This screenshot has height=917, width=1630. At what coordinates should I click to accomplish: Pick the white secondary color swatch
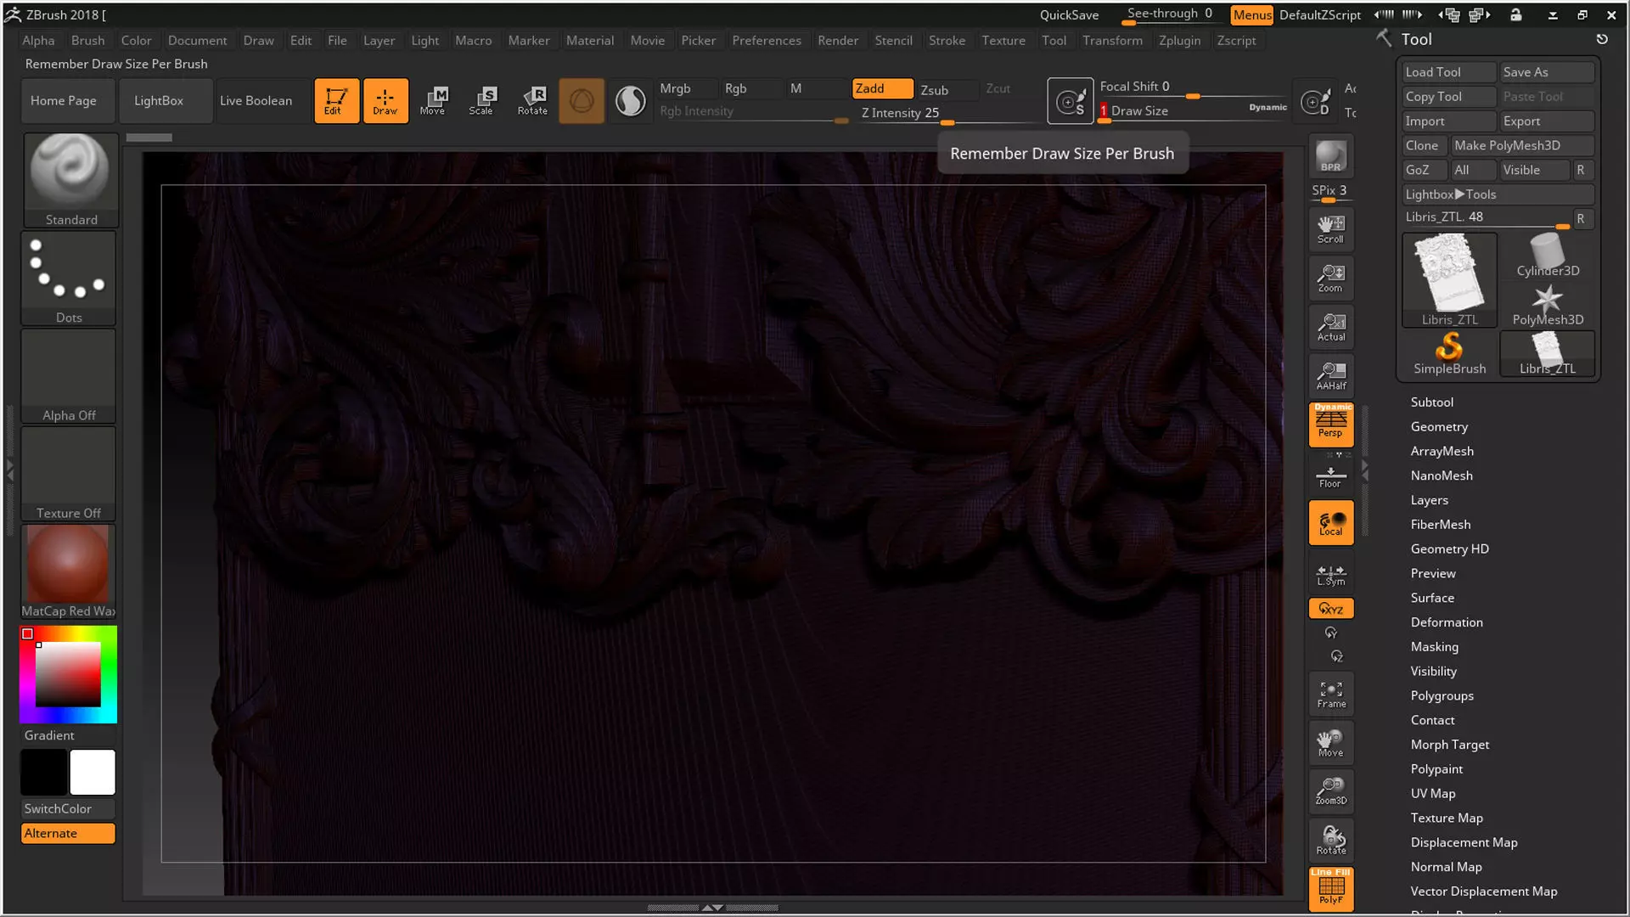[x=92, y=772]
